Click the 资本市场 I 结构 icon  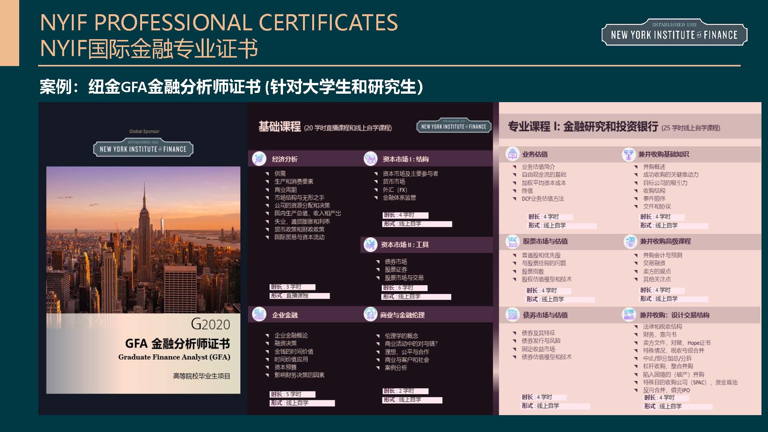[x=371, y=159]
